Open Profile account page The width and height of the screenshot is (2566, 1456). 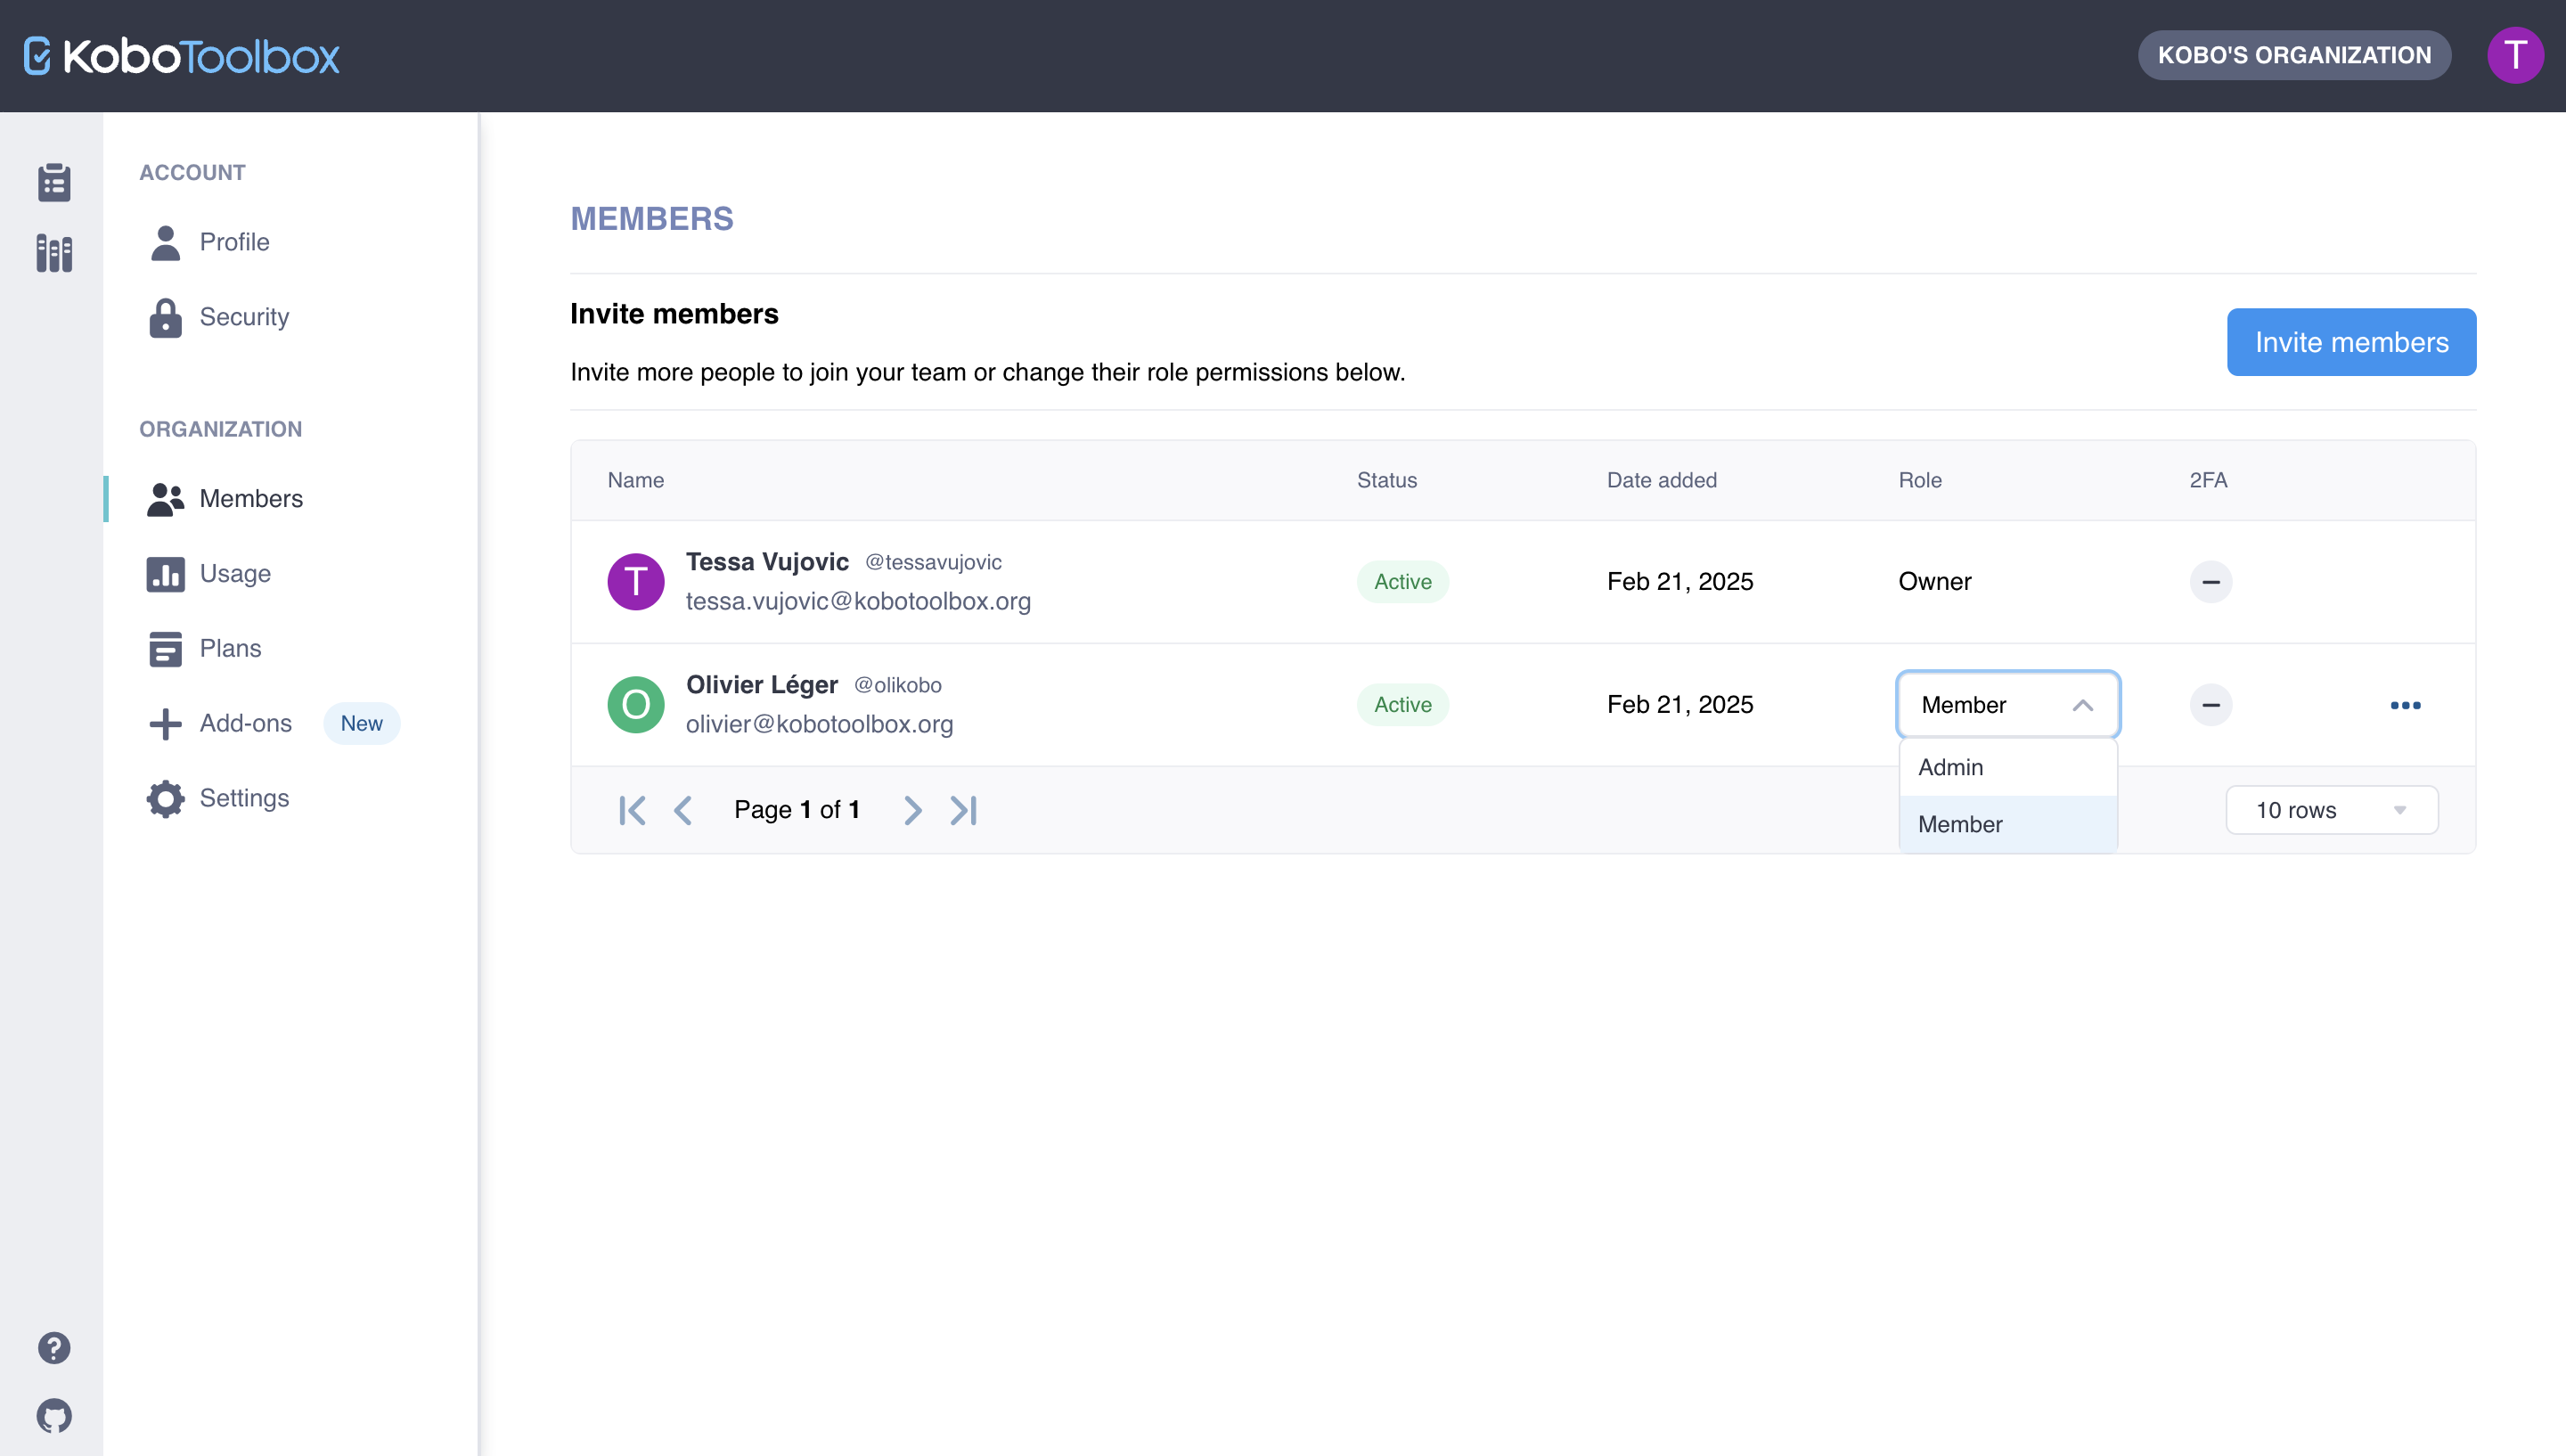click(235, 242)
